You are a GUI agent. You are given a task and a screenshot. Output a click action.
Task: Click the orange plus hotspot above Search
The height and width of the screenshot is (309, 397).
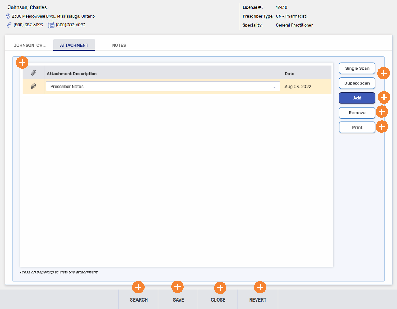pyautogui.click(x=138, y=287)
